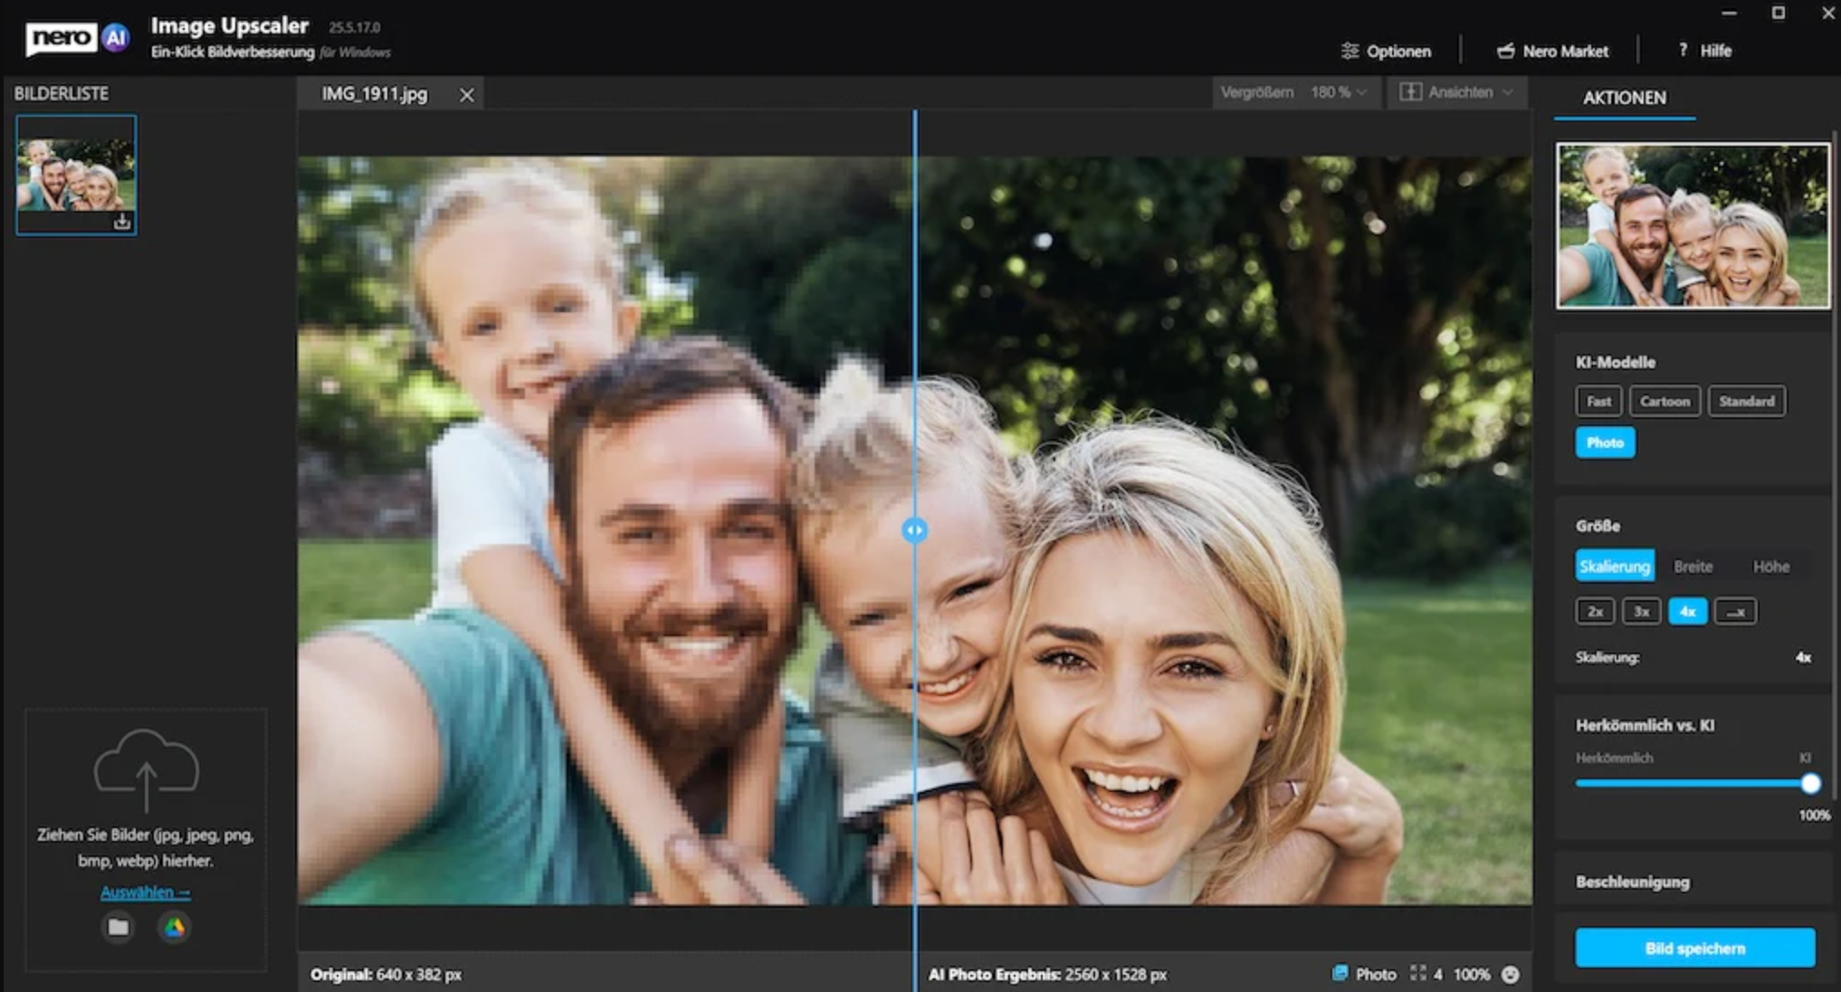Switch to the Breite size tab
Image resolution: width=1841 pixels, height=992 pixels.
tap(1693, 567)
